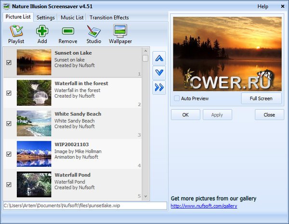The image size is (289, 224).
Task: Toggle the White Sandy Beach checkbox
Action: click(x=9, y=124)
